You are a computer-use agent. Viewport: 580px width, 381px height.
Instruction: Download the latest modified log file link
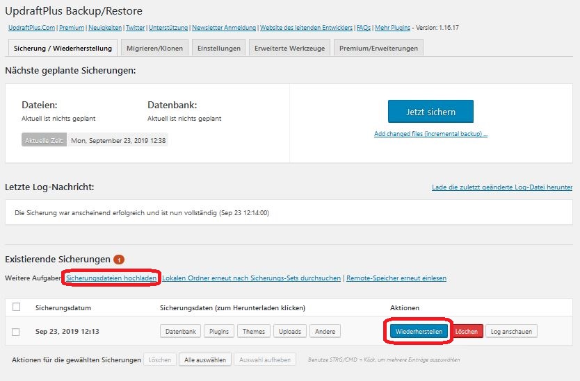[502, 187]
